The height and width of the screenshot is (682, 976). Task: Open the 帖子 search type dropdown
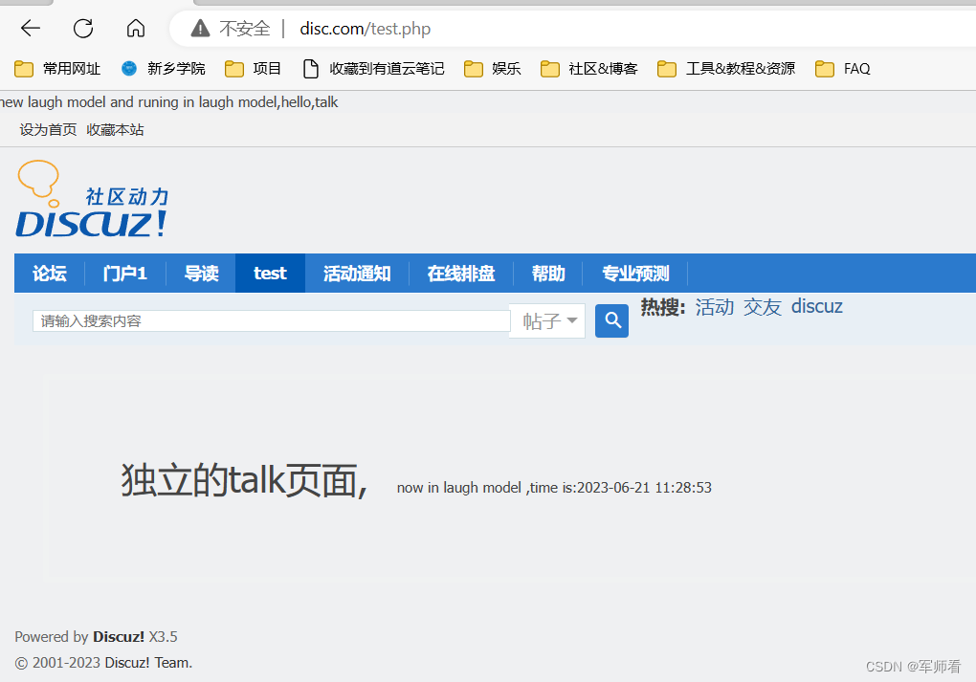click(546, 320)
